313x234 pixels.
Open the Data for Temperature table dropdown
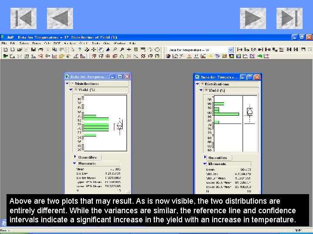pyautogui.click(x=230, y=50)
